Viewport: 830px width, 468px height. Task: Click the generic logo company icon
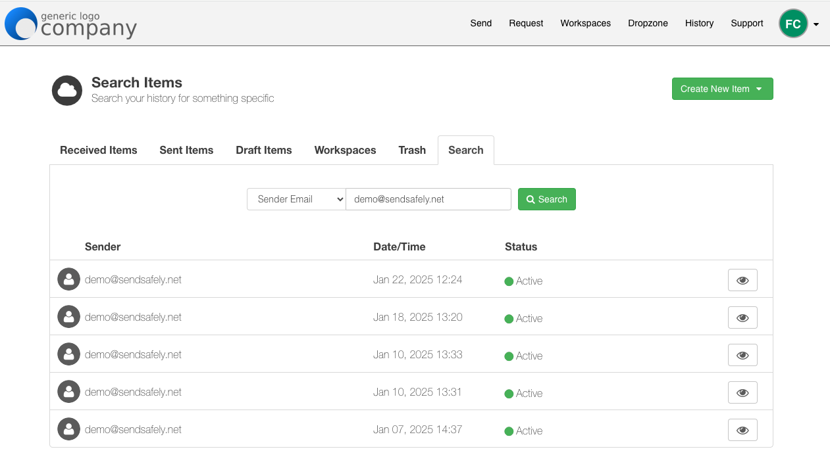point(70,24)
